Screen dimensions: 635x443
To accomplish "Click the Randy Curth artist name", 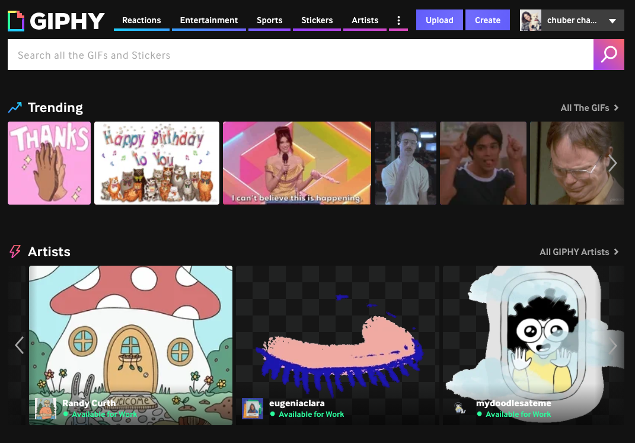I will pyautogui.click(x=89, y=403).
